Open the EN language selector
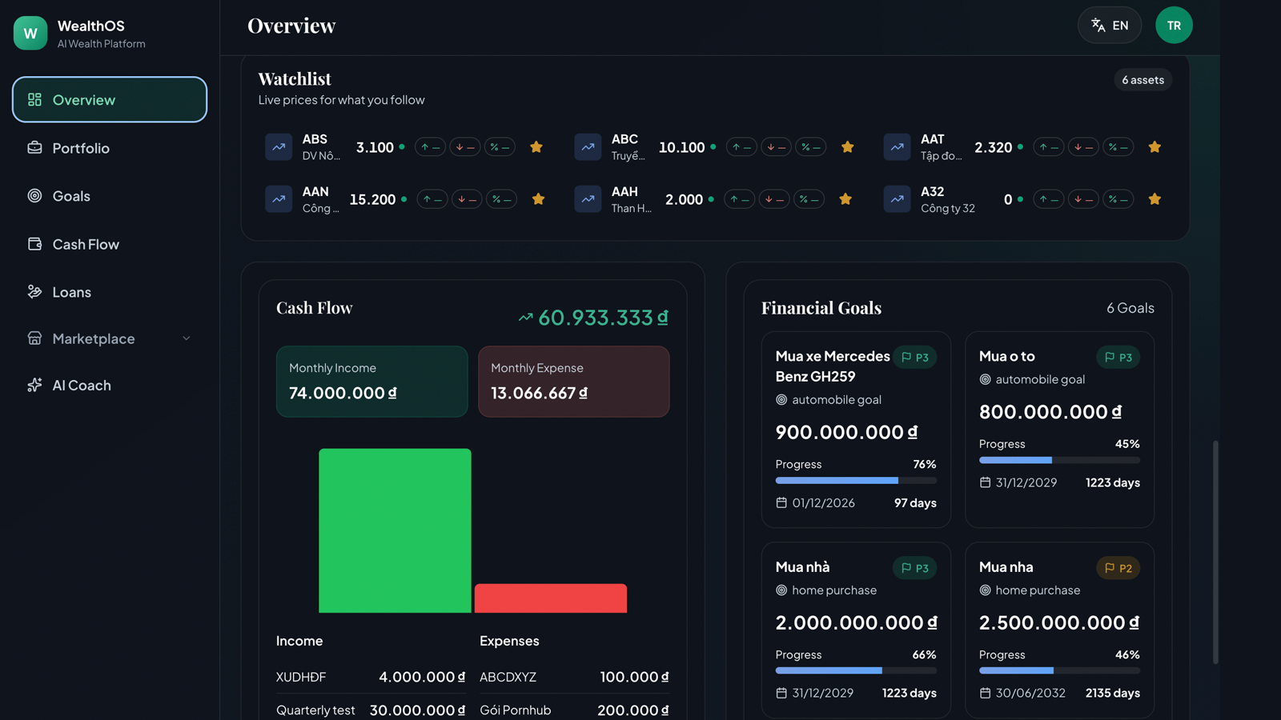1281x720 pixels. pyautogui.click(x=1110, y=26)
